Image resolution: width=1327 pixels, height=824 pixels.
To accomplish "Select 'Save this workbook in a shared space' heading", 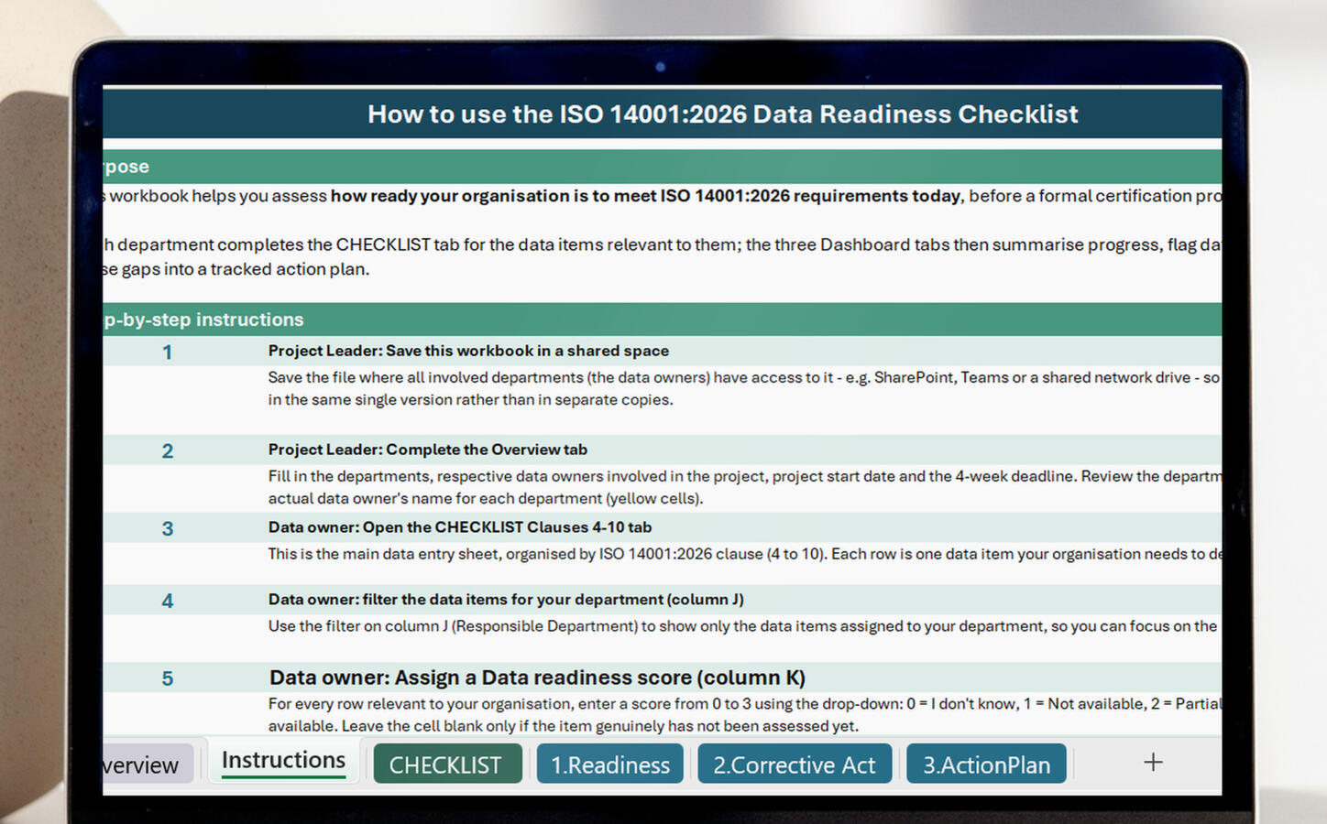I will tap(527, 351).
